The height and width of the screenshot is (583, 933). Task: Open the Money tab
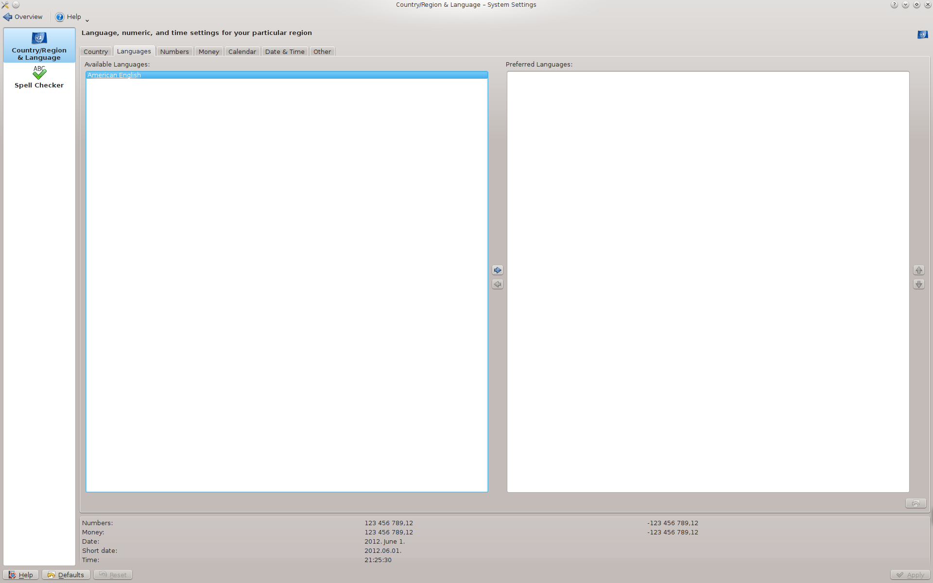click(208, 51)
